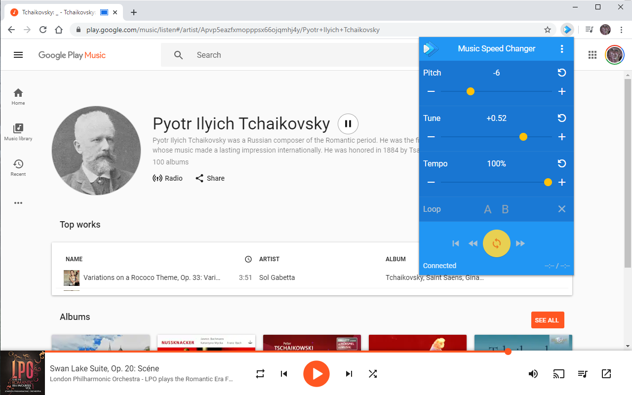Open Recent in the sidebar
The height and width of the screenshot is (395, 632).
(18, 168)
